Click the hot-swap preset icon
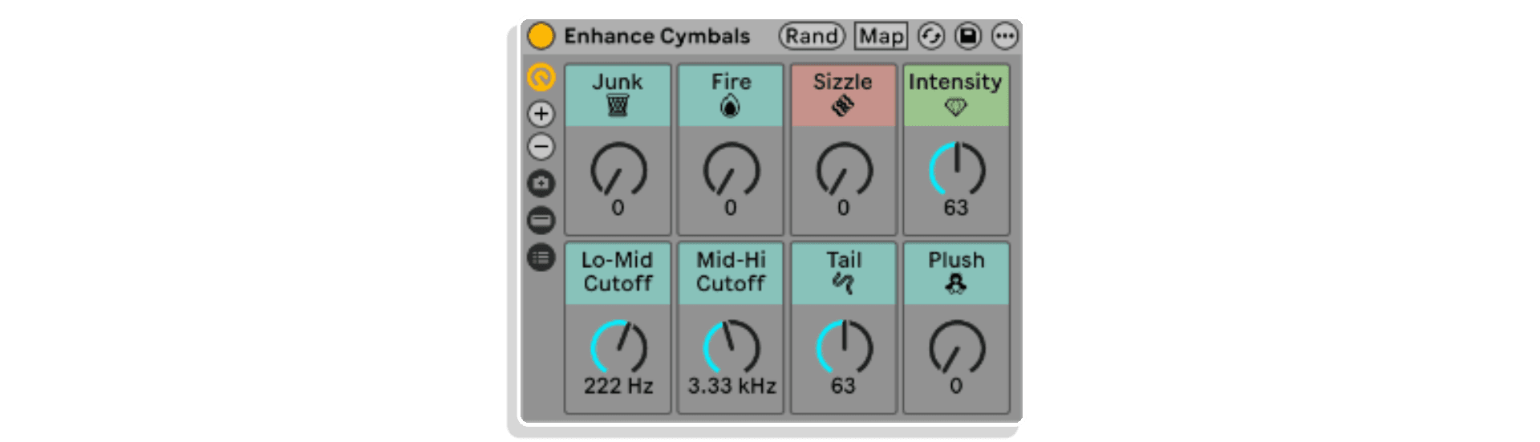Viewport: 1540px width, 442px height. point(930,36)
